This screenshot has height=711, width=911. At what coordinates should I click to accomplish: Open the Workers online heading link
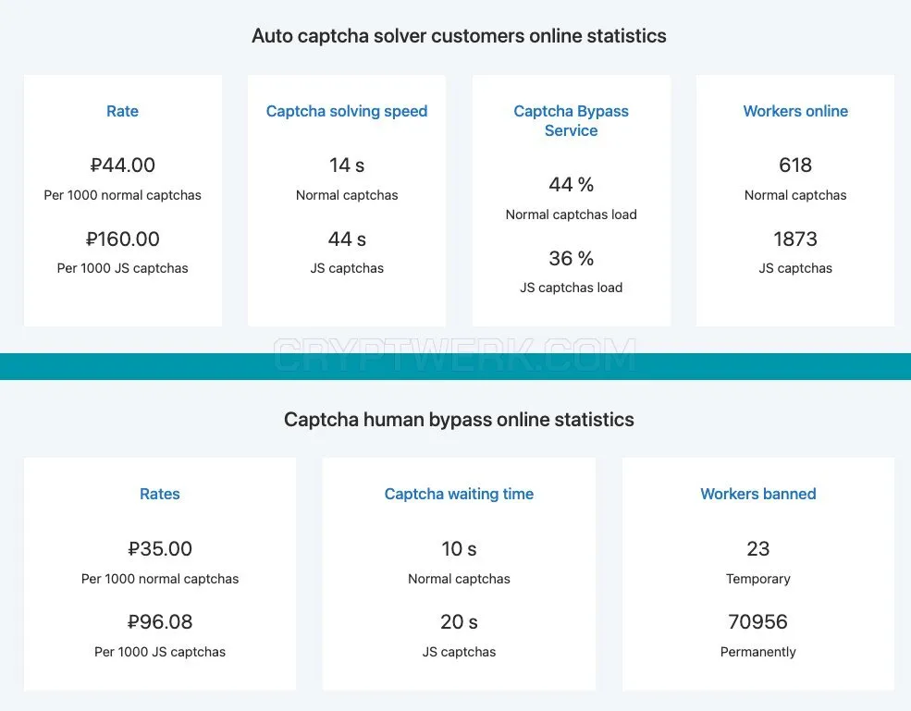(x=795, y=111)
